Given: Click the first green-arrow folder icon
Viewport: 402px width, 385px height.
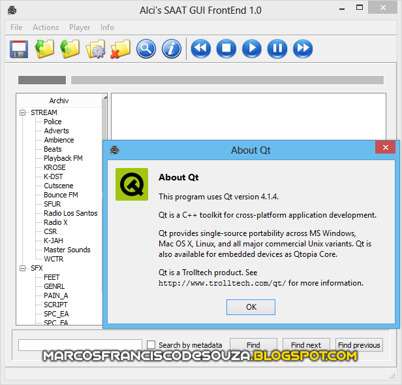Looking at the screenshot, I should [x=44, y=49].
